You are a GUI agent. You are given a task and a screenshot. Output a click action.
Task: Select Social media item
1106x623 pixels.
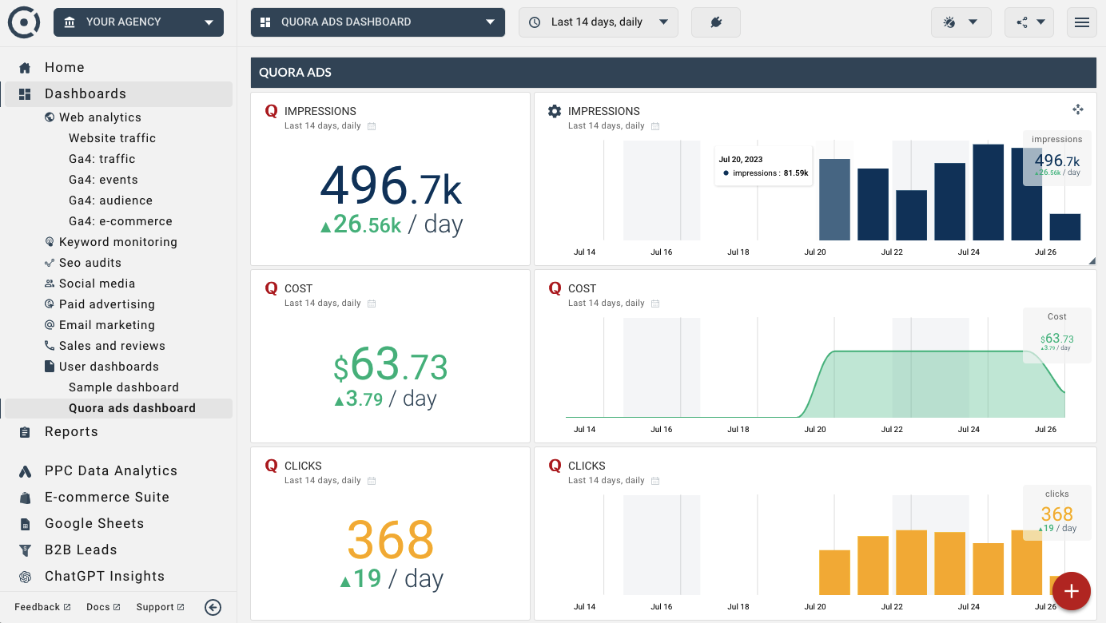[97, 284]
